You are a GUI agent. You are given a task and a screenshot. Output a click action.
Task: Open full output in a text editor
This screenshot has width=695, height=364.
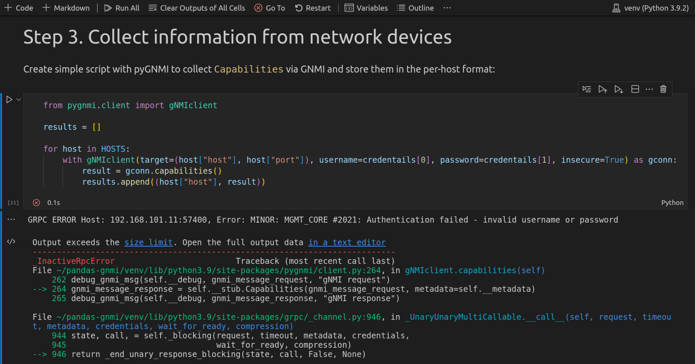[347, 242]
